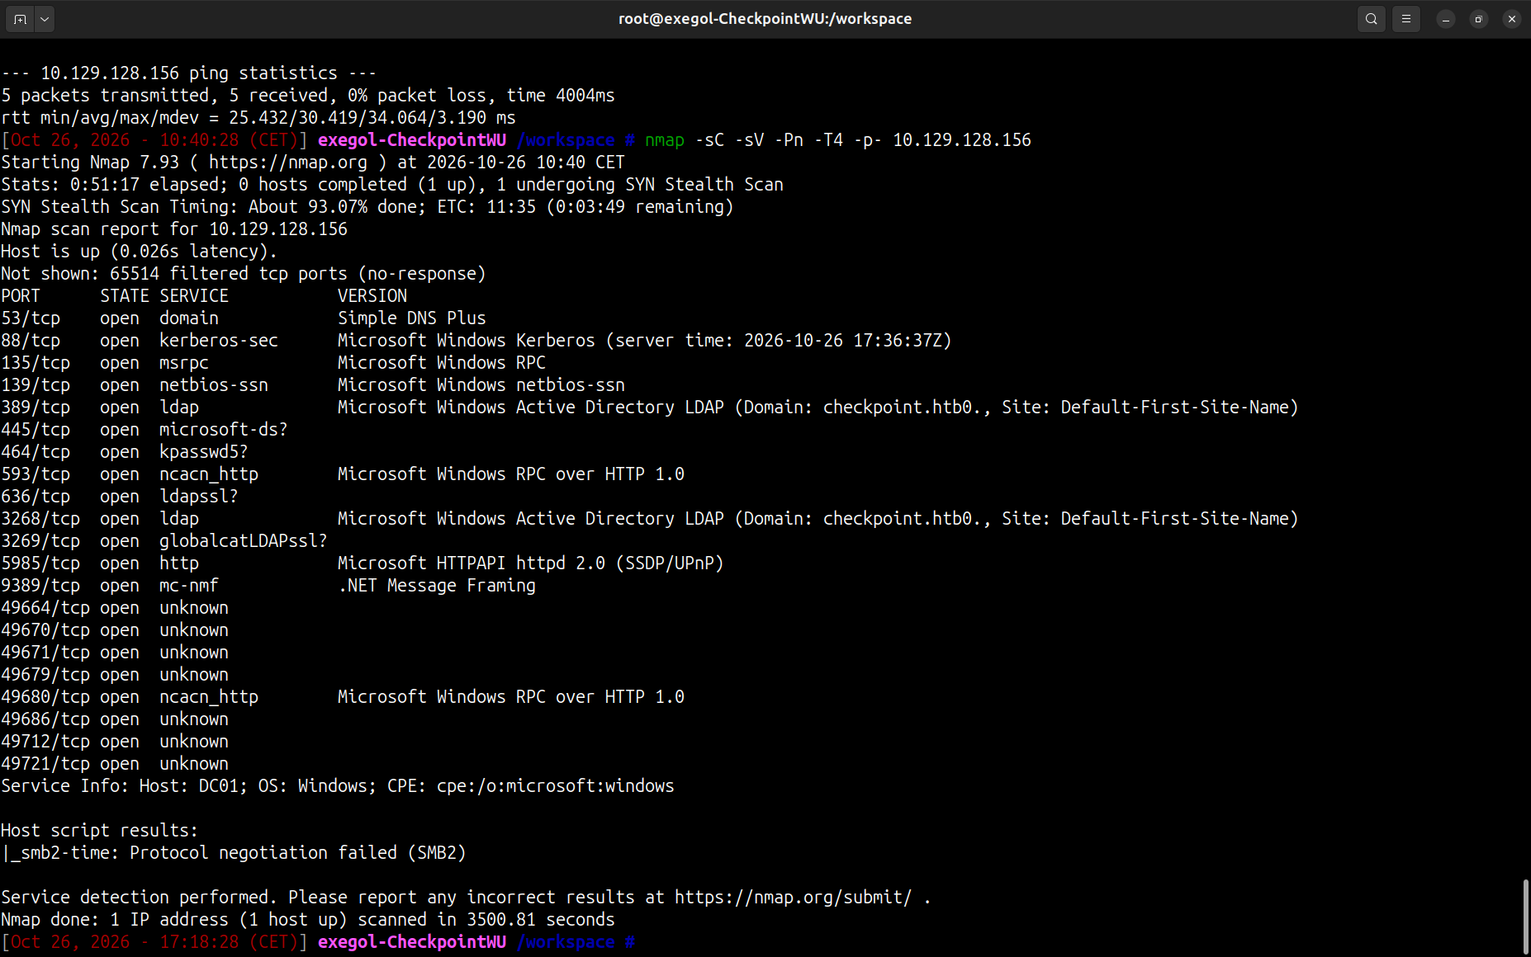The height and width of the screenshot is (957, 1531).
Task: Click the 49721/tcp port entry
Action: (x=45, y=764)
